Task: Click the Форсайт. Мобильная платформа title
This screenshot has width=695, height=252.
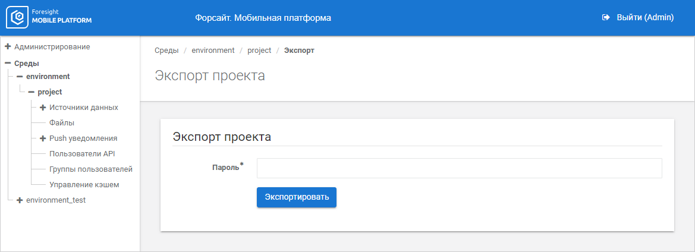Action: [x=263, y=18]
